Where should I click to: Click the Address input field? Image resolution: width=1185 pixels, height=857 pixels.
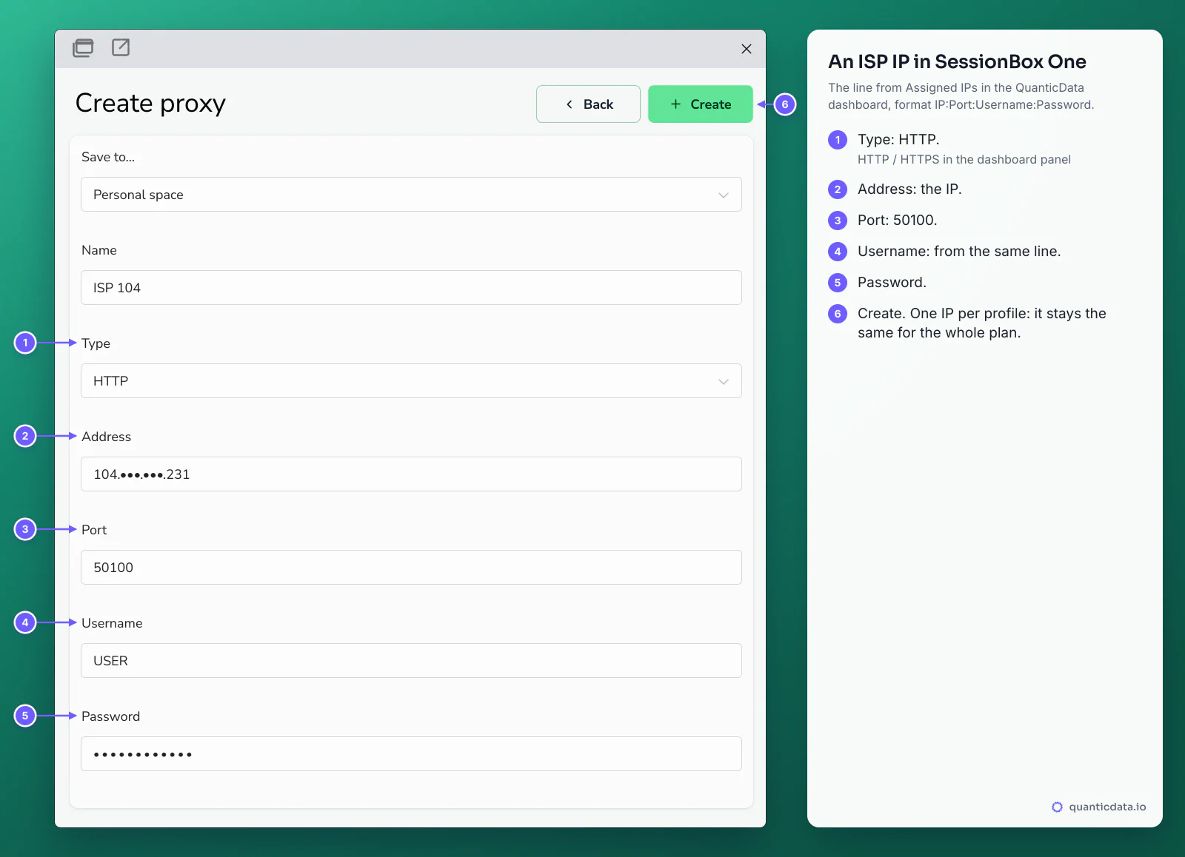tap(411, 474)
